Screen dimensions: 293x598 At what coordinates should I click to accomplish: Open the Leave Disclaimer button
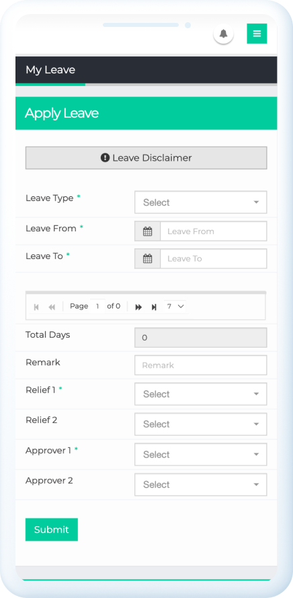[146, 158]
